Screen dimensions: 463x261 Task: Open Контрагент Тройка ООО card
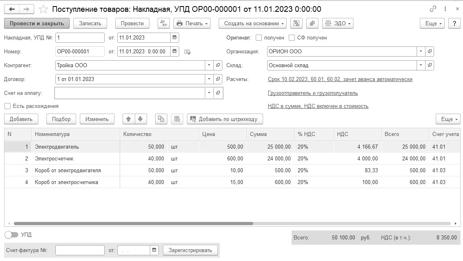218,65
